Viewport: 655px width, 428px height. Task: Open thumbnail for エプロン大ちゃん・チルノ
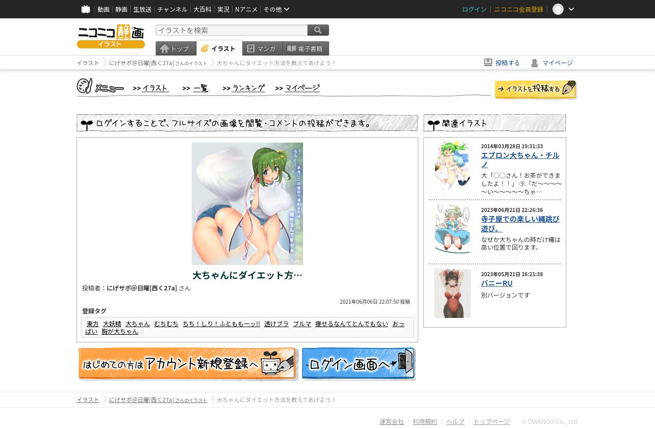click(x=452, y=166)
